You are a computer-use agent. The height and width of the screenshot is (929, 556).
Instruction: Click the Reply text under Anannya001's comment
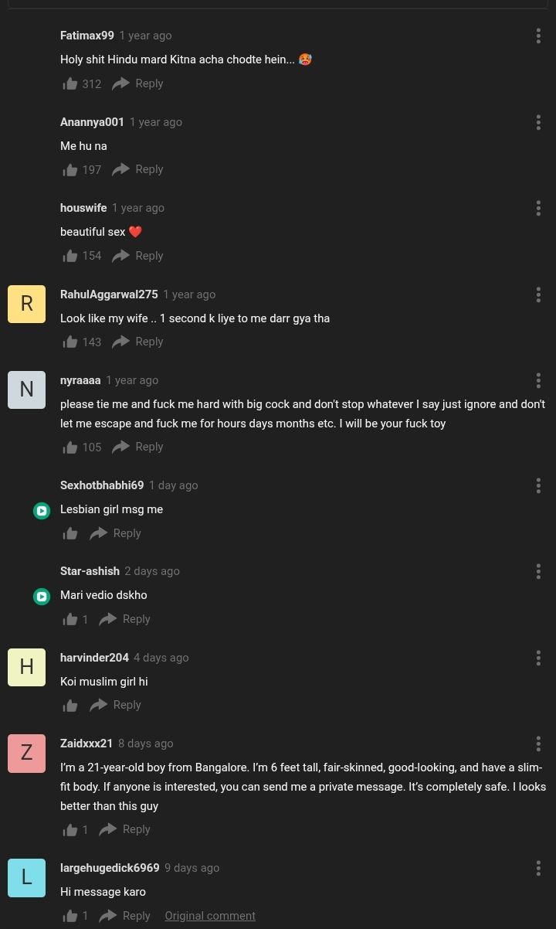click(x=149, y=169)
